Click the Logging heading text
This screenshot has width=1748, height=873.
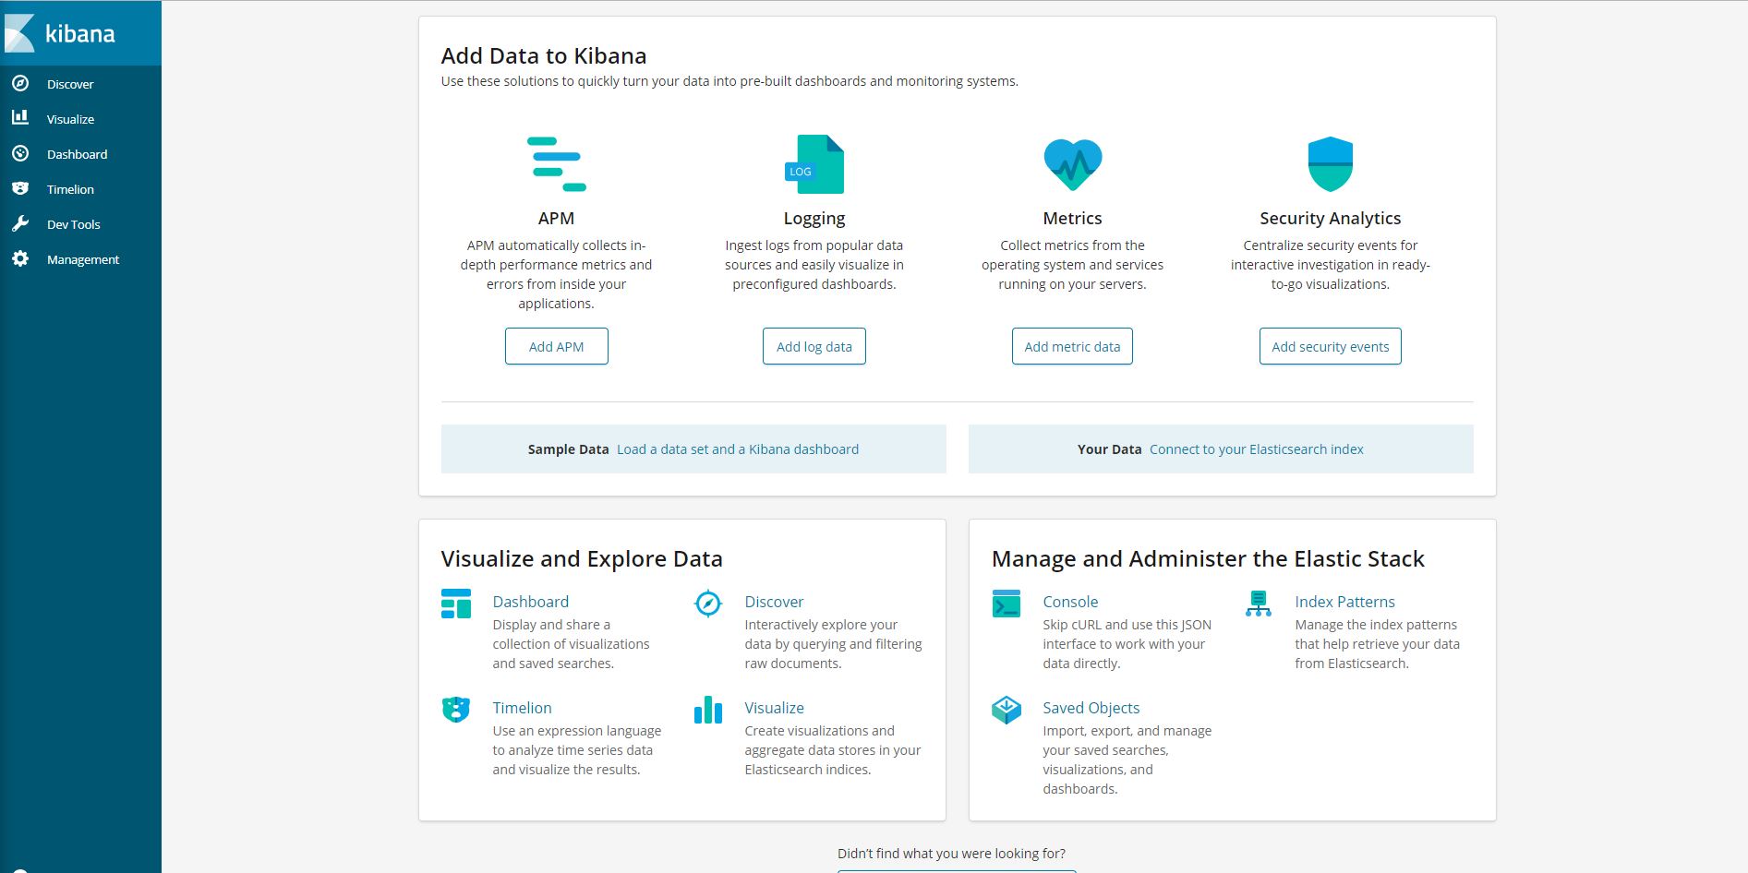tap(814, 218)
